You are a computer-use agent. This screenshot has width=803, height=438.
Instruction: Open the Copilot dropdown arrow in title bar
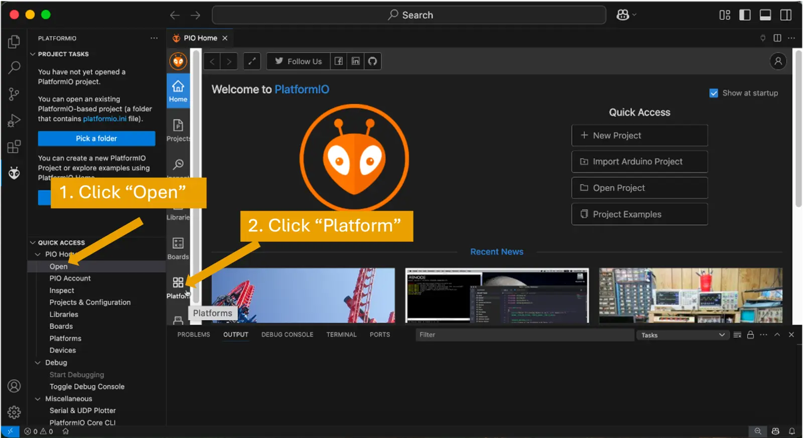pos(634,15)
